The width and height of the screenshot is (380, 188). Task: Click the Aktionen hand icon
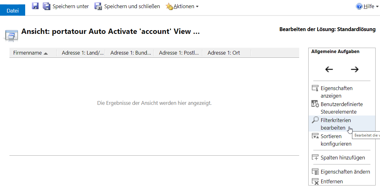(169, 6)
